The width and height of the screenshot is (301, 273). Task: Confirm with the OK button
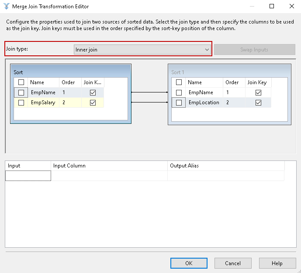click(x=189, y=263)
